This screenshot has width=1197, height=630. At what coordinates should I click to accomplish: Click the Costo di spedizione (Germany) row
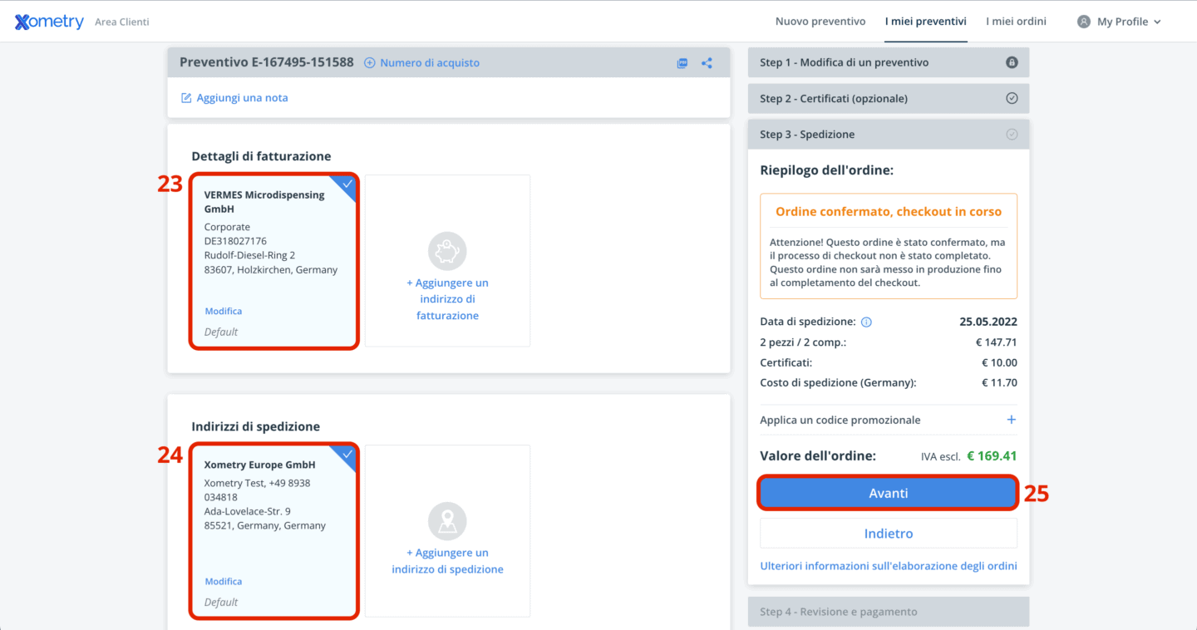(889, 383)
